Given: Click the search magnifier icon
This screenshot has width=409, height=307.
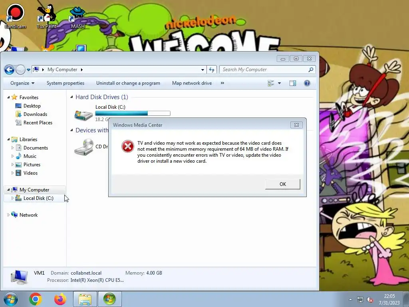Looking at the screenshot, I should (x=311, y=70).
